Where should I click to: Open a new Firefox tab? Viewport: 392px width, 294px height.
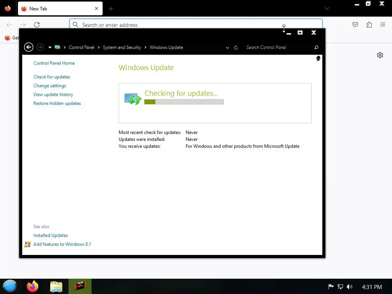[111, 9]
